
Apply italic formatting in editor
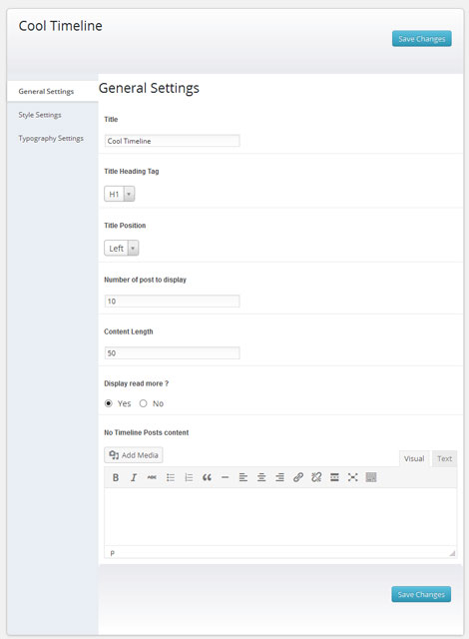click(134, 477)
